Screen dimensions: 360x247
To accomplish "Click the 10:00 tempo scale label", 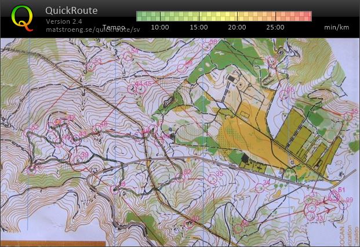I will point(160,27).
